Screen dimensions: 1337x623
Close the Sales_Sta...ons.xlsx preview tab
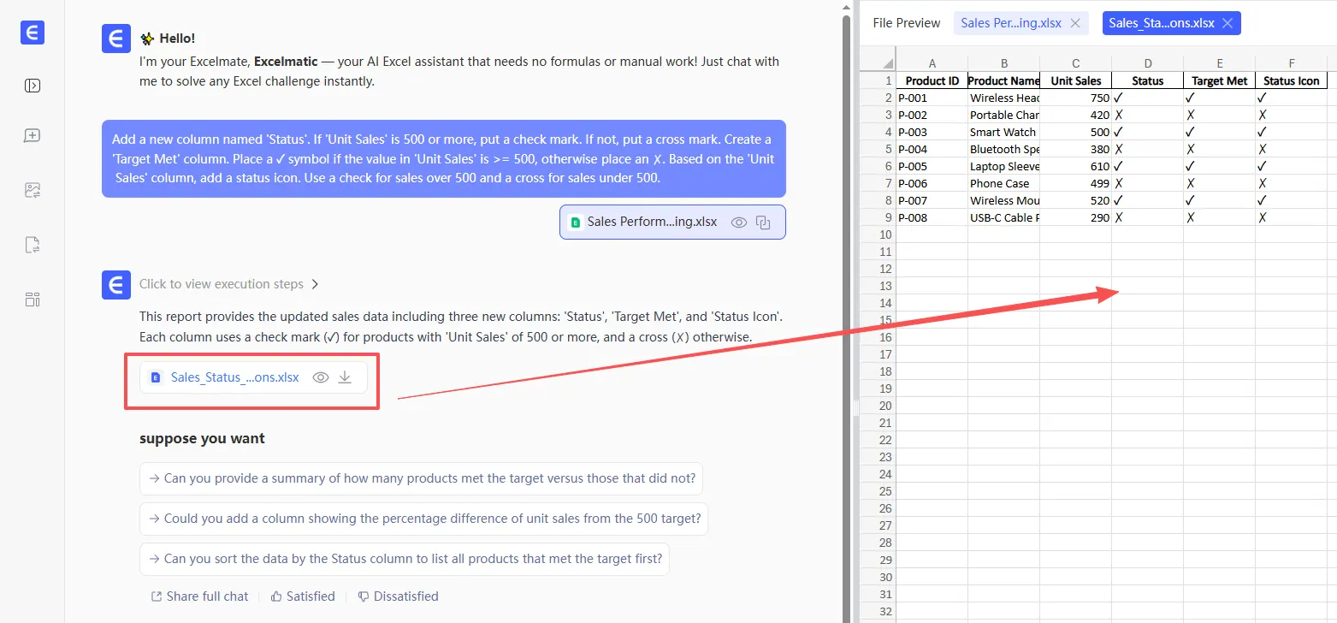click(1227, 23)
